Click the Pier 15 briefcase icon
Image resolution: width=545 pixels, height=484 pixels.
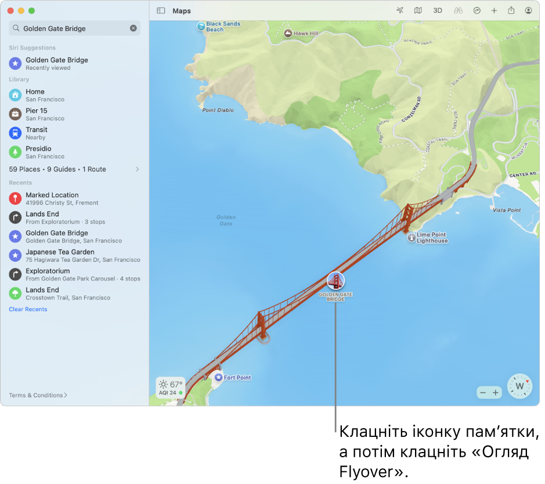pyautogui.click(x=15, y=114)
